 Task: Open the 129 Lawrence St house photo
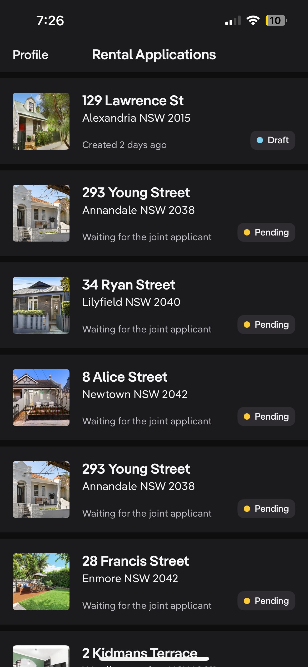41,121
